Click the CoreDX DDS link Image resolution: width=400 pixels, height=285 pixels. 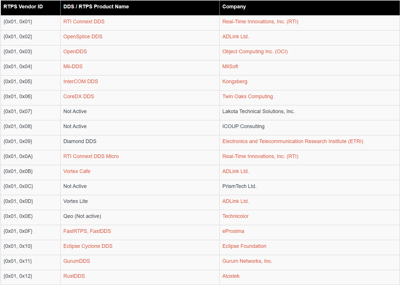click(x=79, y=96)
